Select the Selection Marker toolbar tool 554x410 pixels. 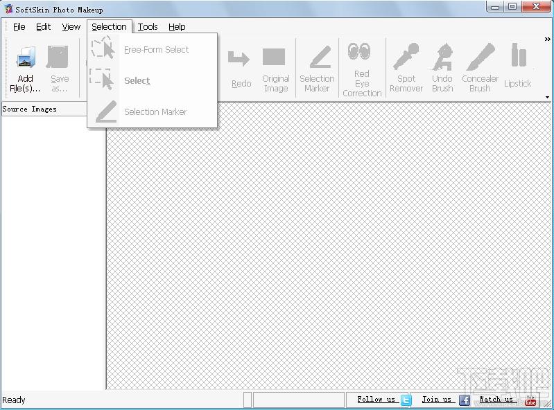[317, 69]
